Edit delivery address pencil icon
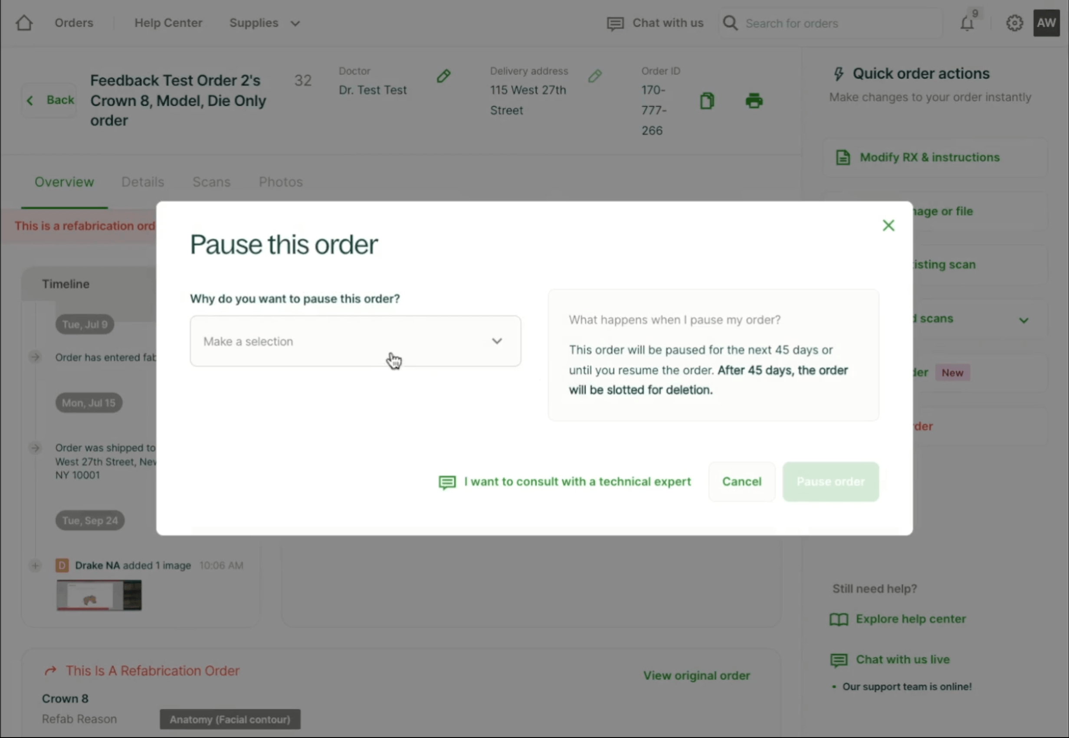This screenshot has width=1069, height=738. point(595,76)
